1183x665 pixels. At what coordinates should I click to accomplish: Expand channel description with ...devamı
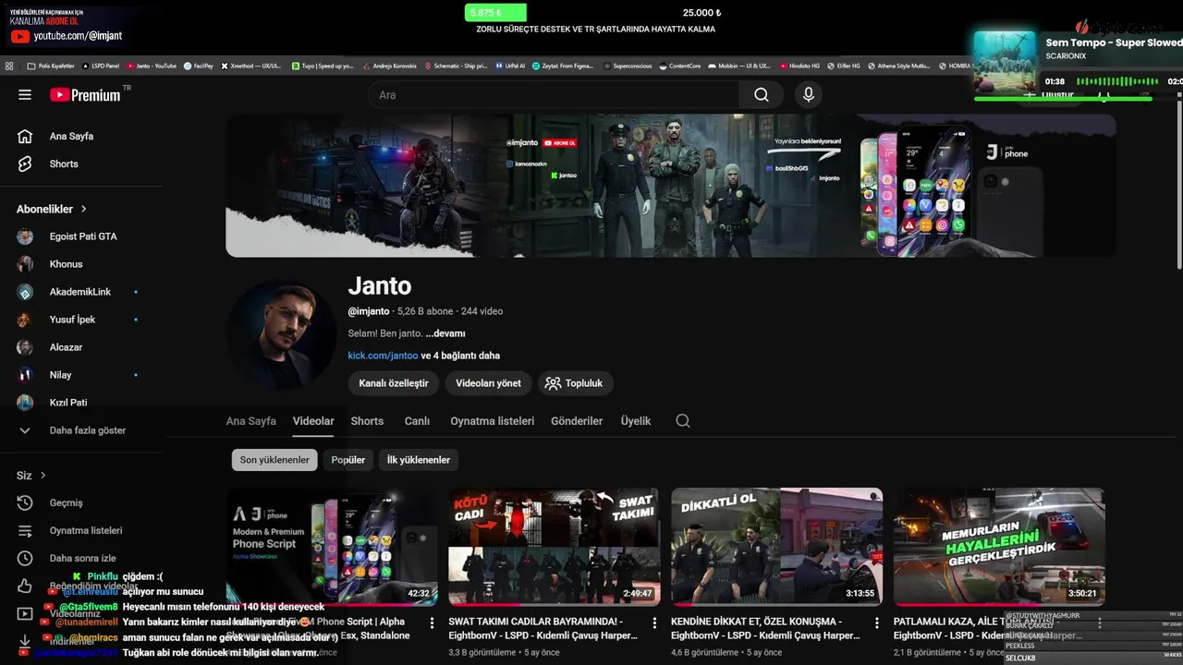(x=445, y=333)
